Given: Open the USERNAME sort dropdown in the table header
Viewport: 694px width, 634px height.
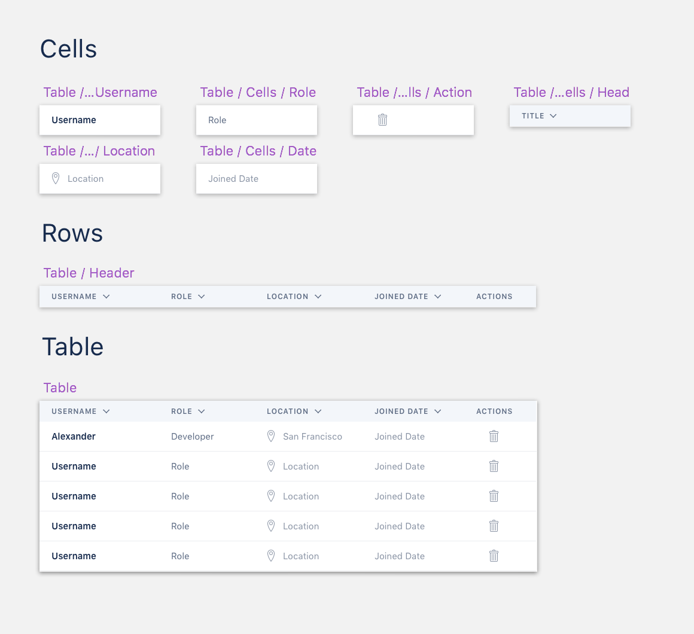Looking at the screenshot, I should [x=106, y=411].
